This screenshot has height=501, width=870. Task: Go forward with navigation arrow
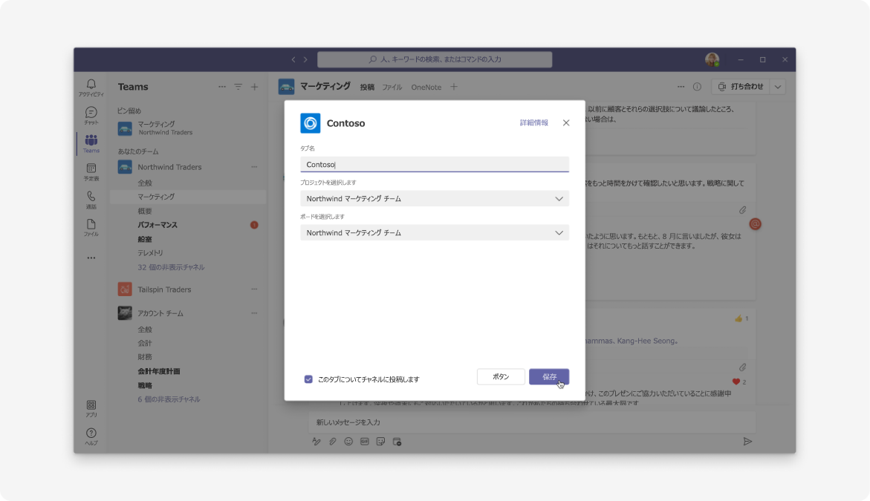[x=305, y=59]
